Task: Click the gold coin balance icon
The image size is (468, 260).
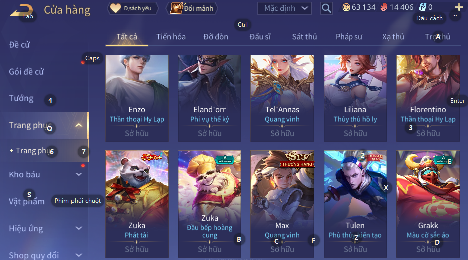Action: click(346, 7)
